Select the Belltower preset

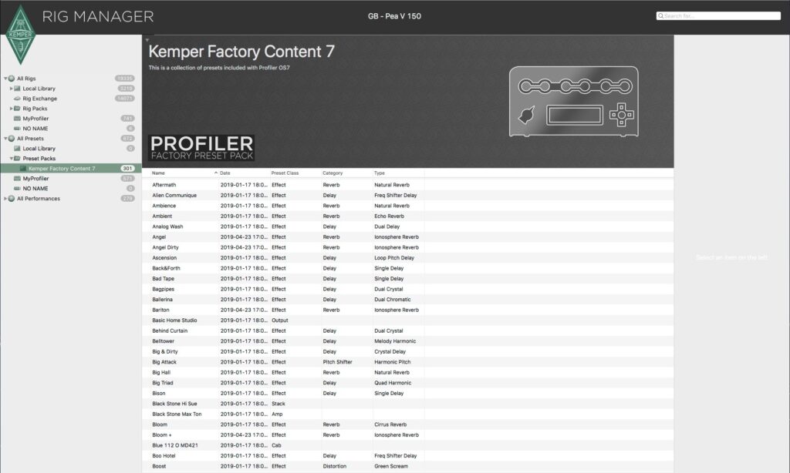(x=407, y=341)
